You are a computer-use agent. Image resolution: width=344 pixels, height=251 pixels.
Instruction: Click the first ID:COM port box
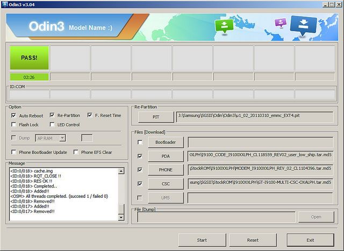[x=30, y=95]
